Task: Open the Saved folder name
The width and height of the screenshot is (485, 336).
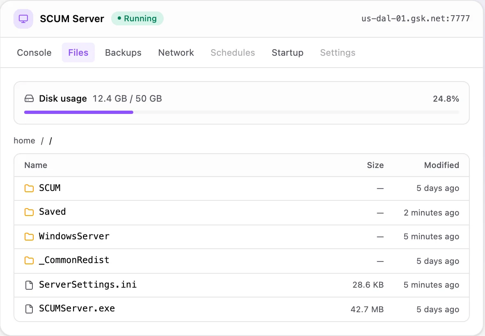Action: click(x=52, y=211)
